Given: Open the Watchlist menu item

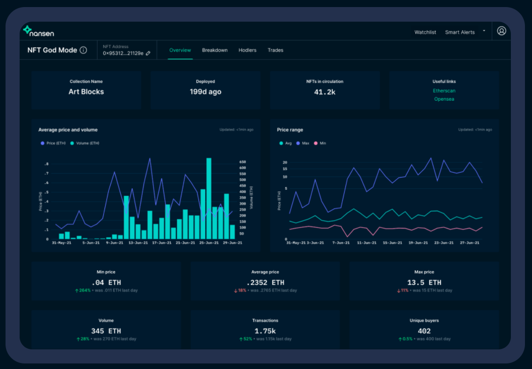Looking at the screenshot, I should (x=425, y=32).
